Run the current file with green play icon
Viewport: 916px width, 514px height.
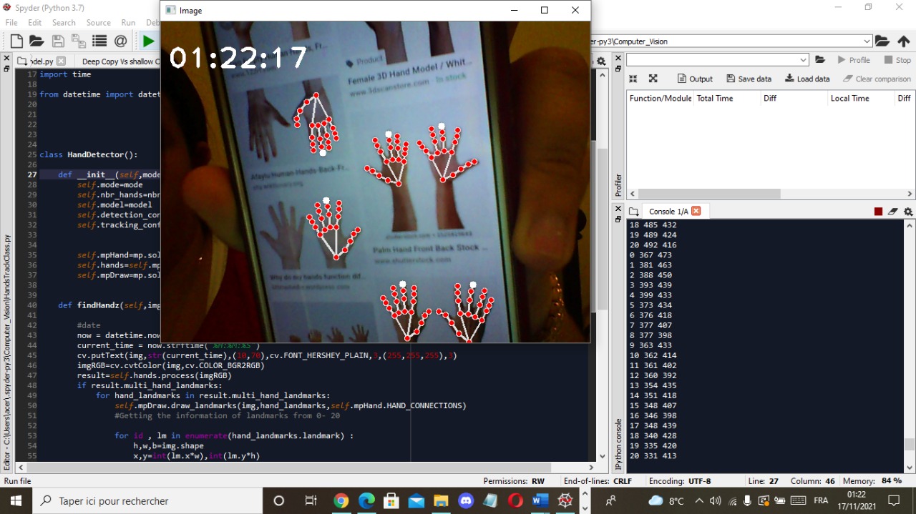pyautogui.click(x=148, y=41)
